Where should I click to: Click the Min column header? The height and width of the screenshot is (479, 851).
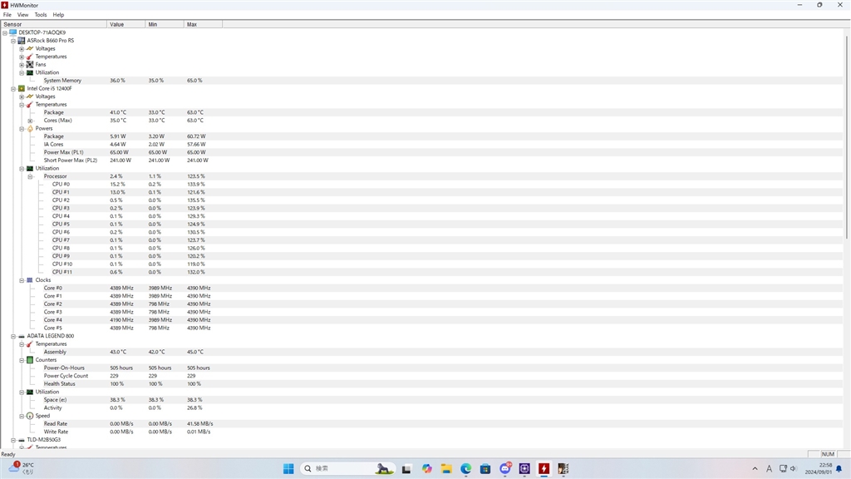point(165,24)
